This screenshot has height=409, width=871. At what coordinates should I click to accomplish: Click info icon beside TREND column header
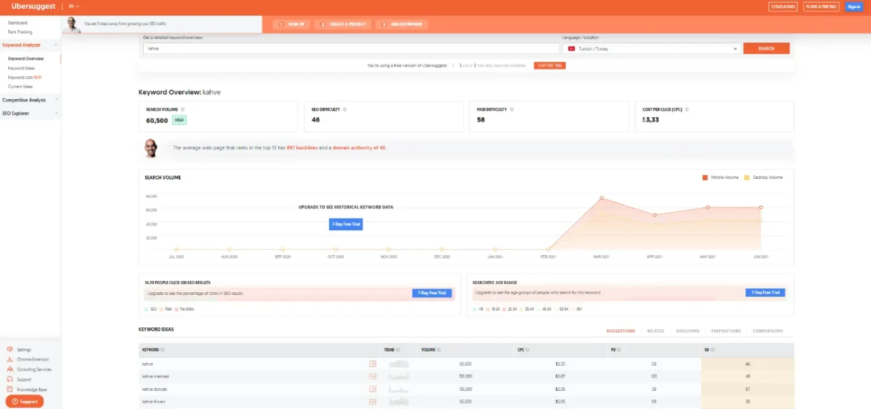tap(398, 350)
